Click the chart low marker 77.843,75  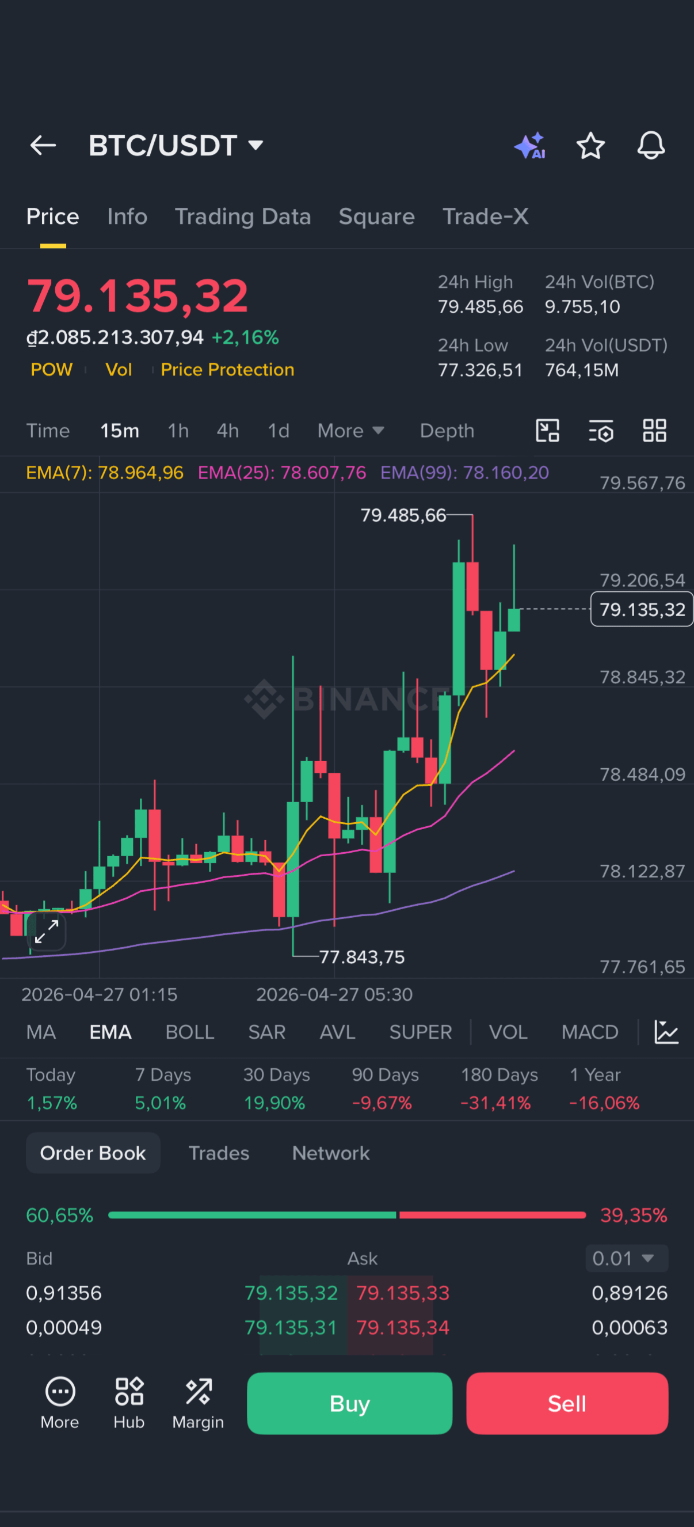point(361,957)
